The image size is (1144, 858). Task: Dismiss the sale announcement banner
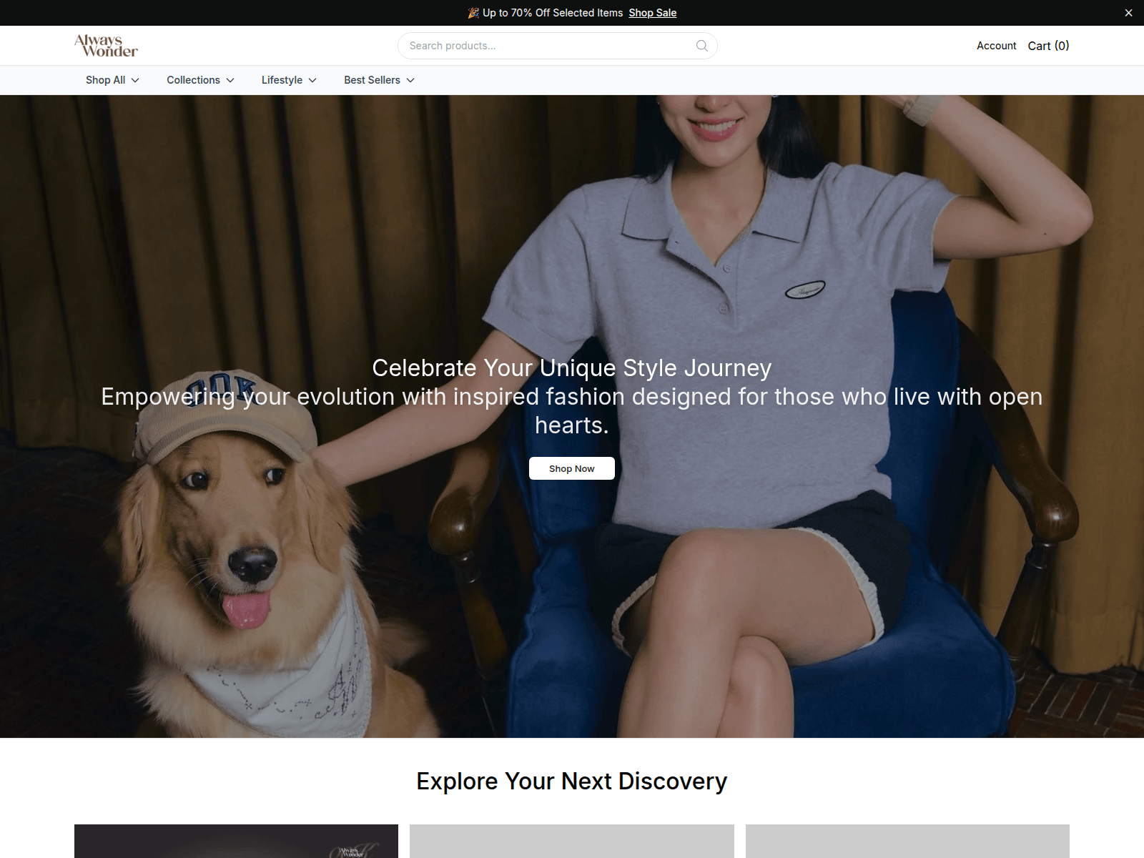(1128, 13)
